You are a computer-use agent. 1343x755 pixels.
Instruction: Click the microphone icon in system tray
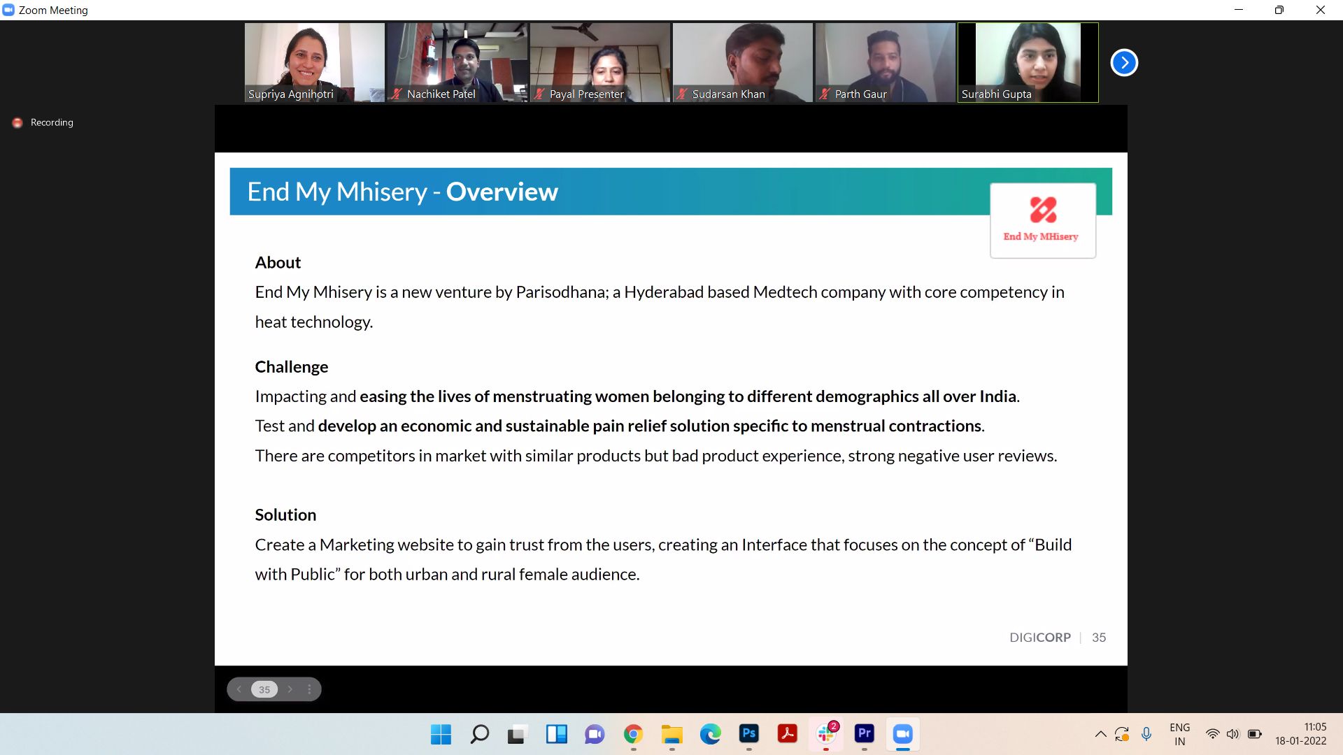pyautogui.click(x=1146, y=734)
